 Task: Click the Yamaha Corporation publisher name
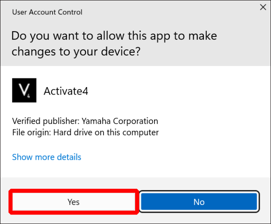[120, 121]
